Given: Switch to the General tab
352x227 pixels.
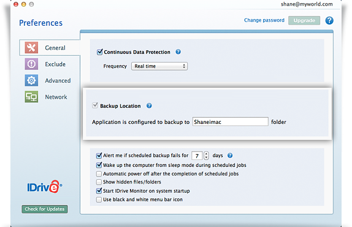Looking at the screenshot, I should 50,48.
